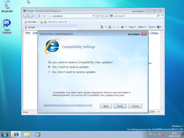Click Send Feedback link in the setup dialog
Viewport: 184px width, 138px height.
pyautogui.click(x=134, y=34)
